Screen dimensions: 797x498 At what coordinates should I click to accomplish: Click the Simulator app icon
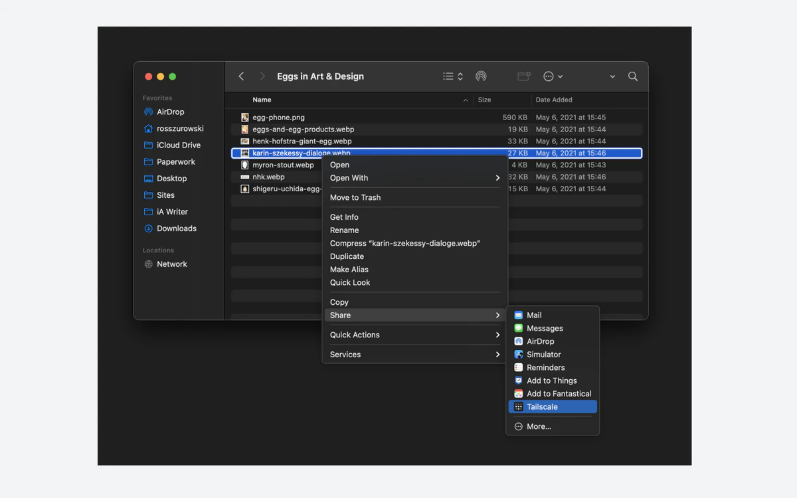pyautogui.click(x=519, y=355)
